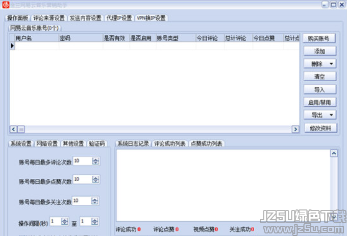The width and height of the screenshot is (347, 236).
Task: Click the 今日评论 column header
Action: (210, 38)
